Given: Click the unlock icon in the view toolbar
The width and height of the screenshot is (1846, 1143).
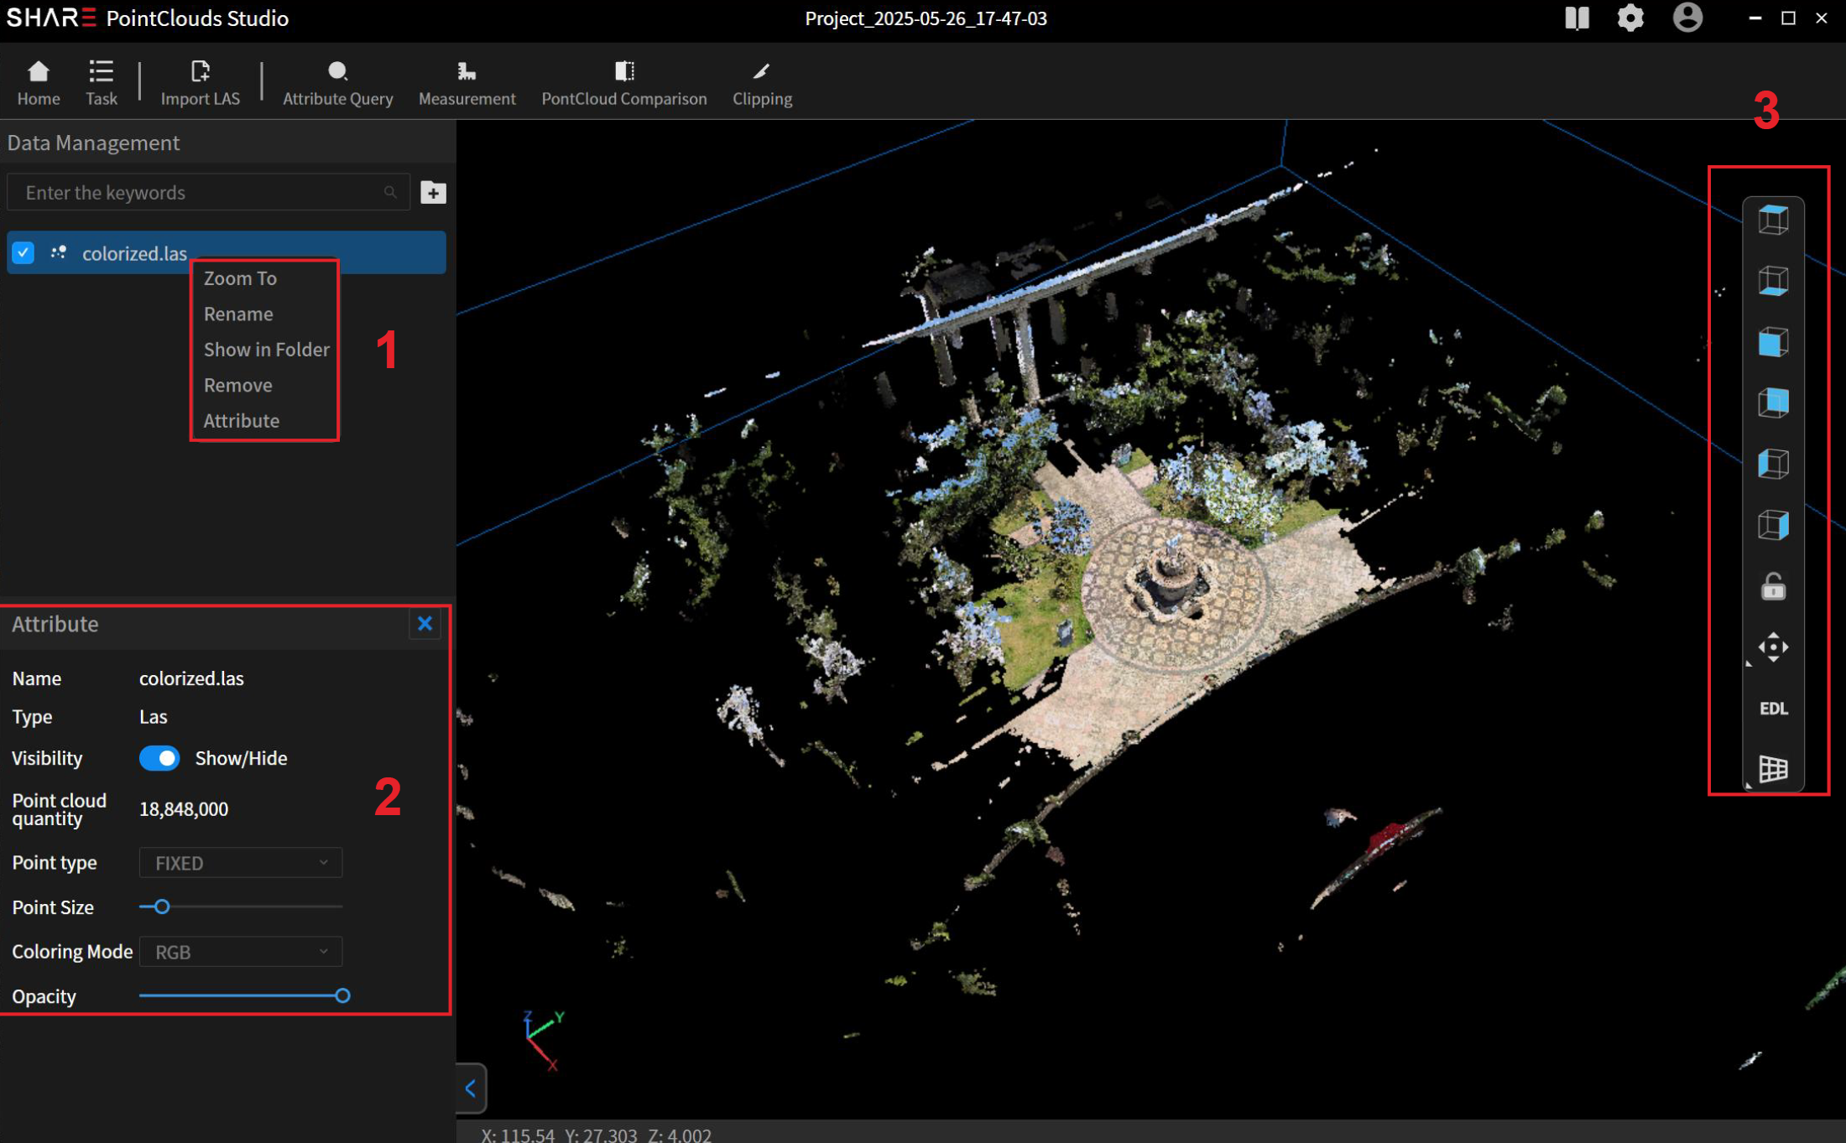Looking at the screenshot, I should pyautogui.click(x=1773, y=586).
